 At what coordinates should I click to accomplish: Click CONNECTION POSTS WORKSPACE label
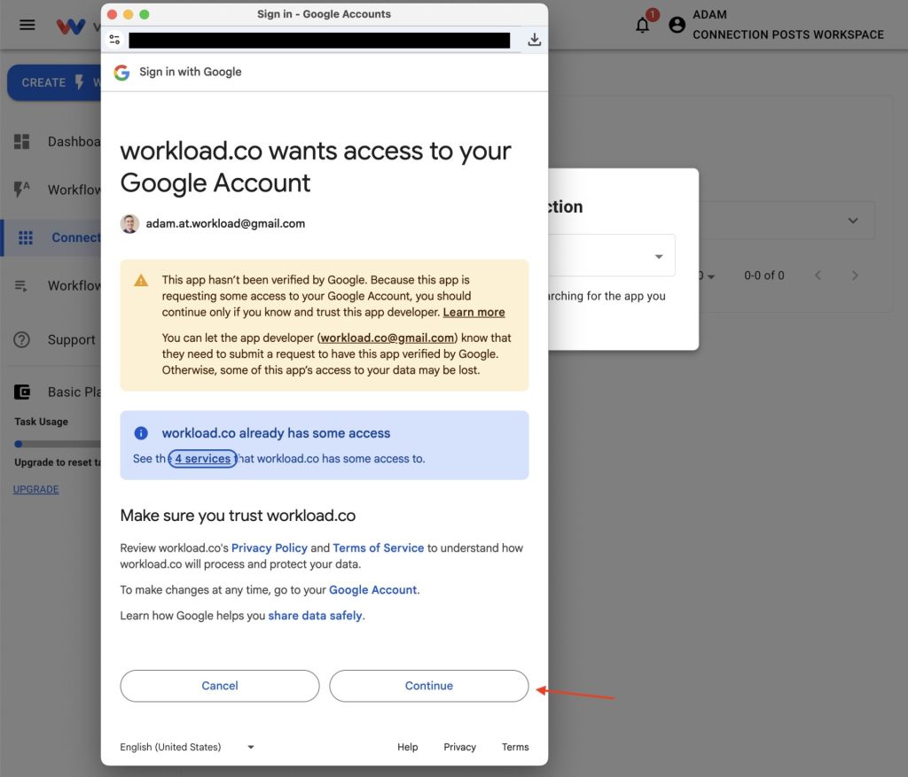point(788,35)
